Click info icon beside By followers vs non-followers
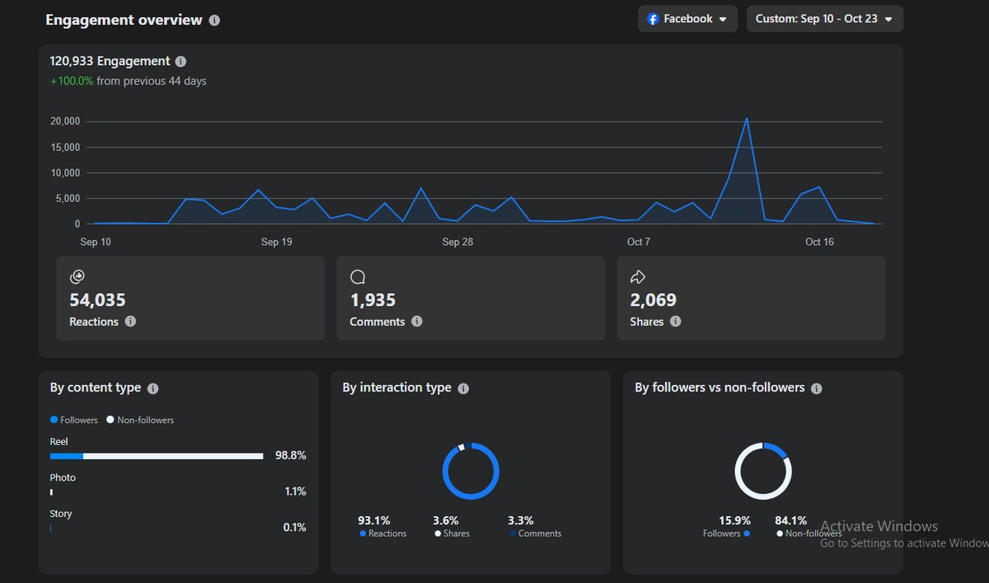The height and width of the screenshot is (583, 989). click(x=817, y=388)
